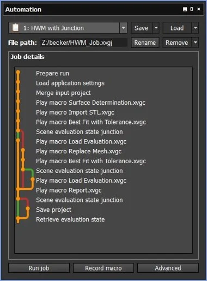207x281 pixels.
Task: Click the Save project node marker
Action: [x=28, y=208]
